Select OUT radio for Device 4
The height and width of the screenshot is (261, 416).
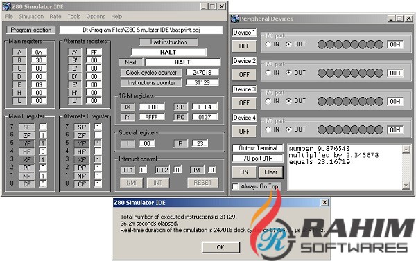[x=288, y=129]
